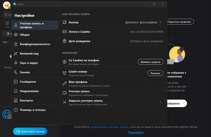Copy the Skype login live:.cid.40c5a5c26e7d9f44

tap(147, 32)
